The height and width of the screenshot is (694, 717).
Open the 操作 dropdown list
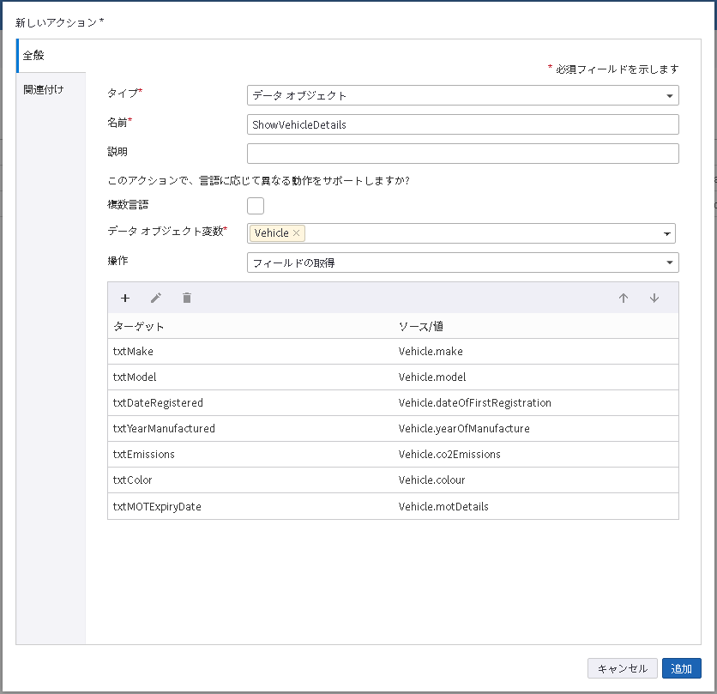(x=462, y=263)
